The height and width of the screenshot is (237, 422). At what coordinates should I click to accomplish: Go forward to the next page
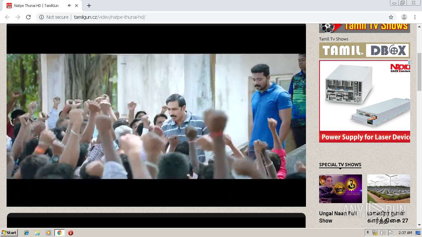[x=18, y=17]
